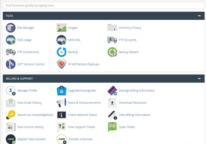The image size is (206, 144).
Task: Open the View Billing Information icon
Action: 112,115
